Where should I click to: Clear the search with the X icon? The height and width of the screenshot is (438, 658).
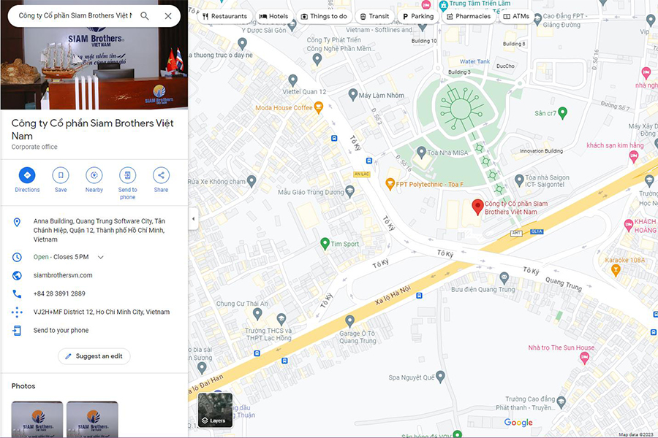(168, 16)
